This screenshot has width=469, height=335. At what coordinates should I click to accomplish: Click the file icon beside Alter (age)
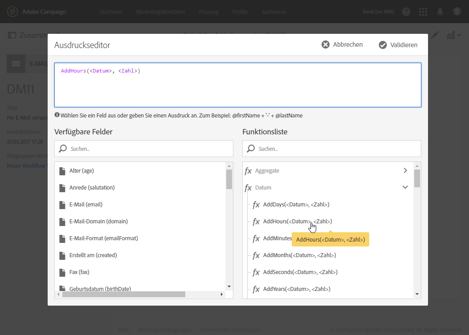(62, 171)
